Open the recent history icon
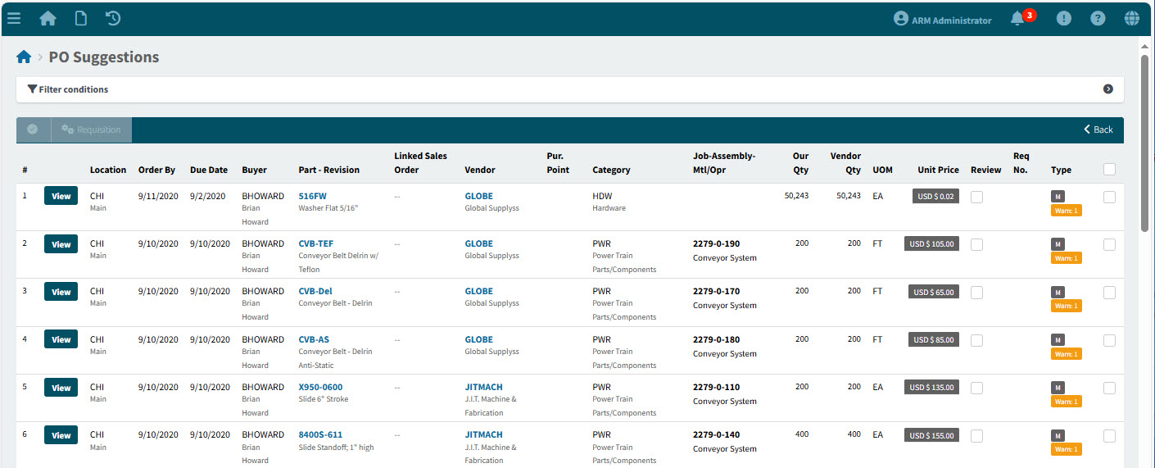Screen dimensions: 1155x468 114,18
